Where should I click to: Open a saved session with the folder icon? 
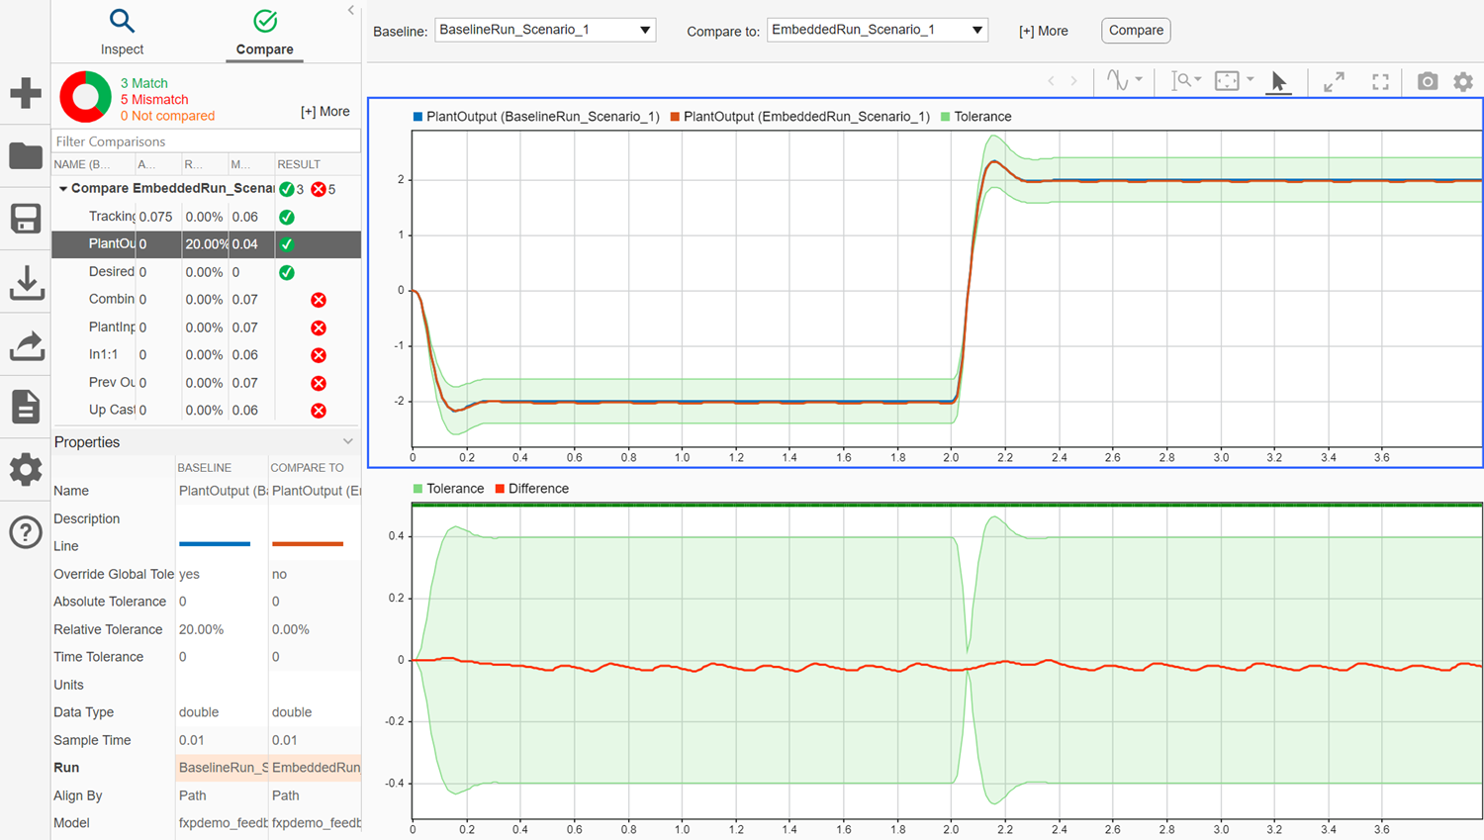pyautogui.click(x=26, y=156)
